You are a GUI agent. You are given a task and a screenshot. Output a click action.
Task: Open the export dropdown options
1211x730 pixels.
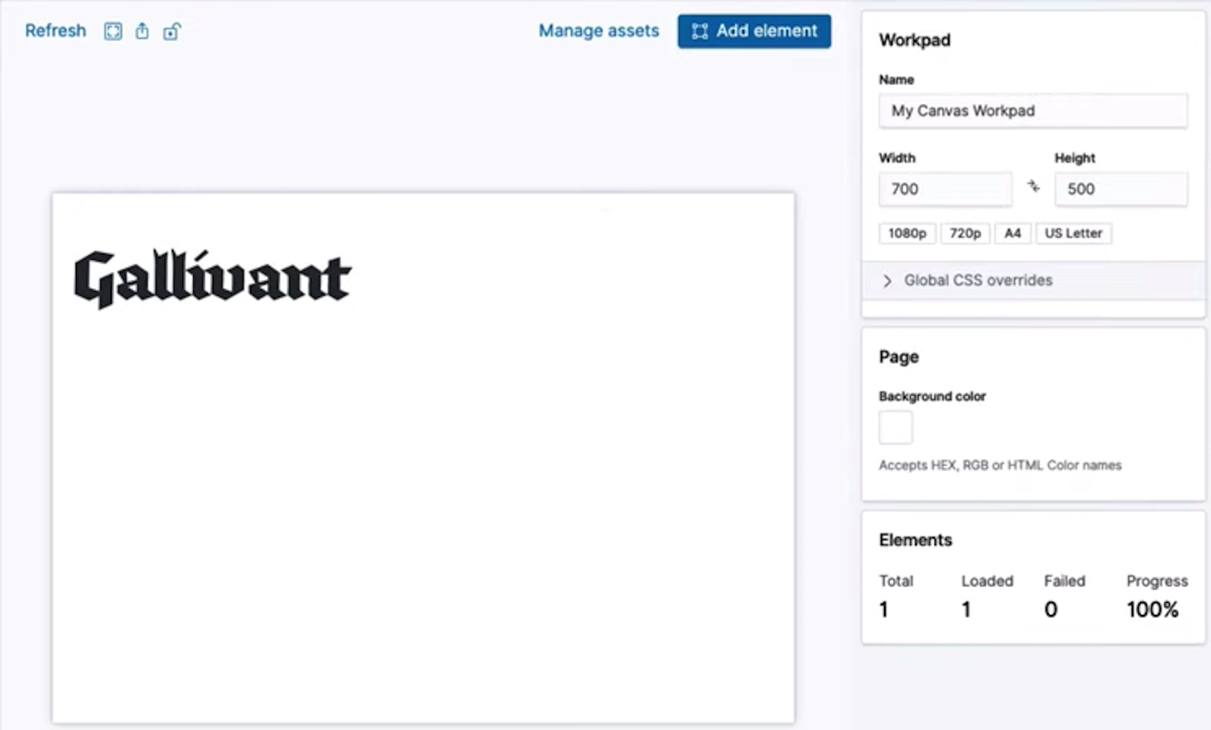[142, 31]
